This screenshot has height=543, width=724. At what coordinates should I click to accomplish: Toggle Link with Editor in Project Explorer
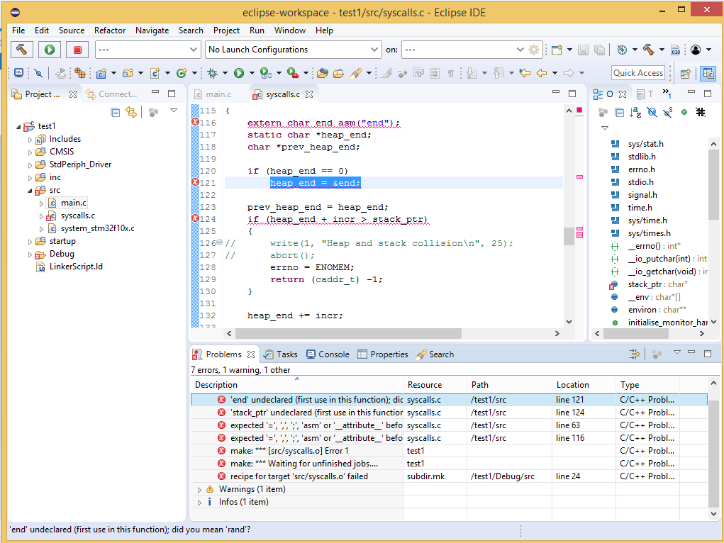[x=131, y=112]
